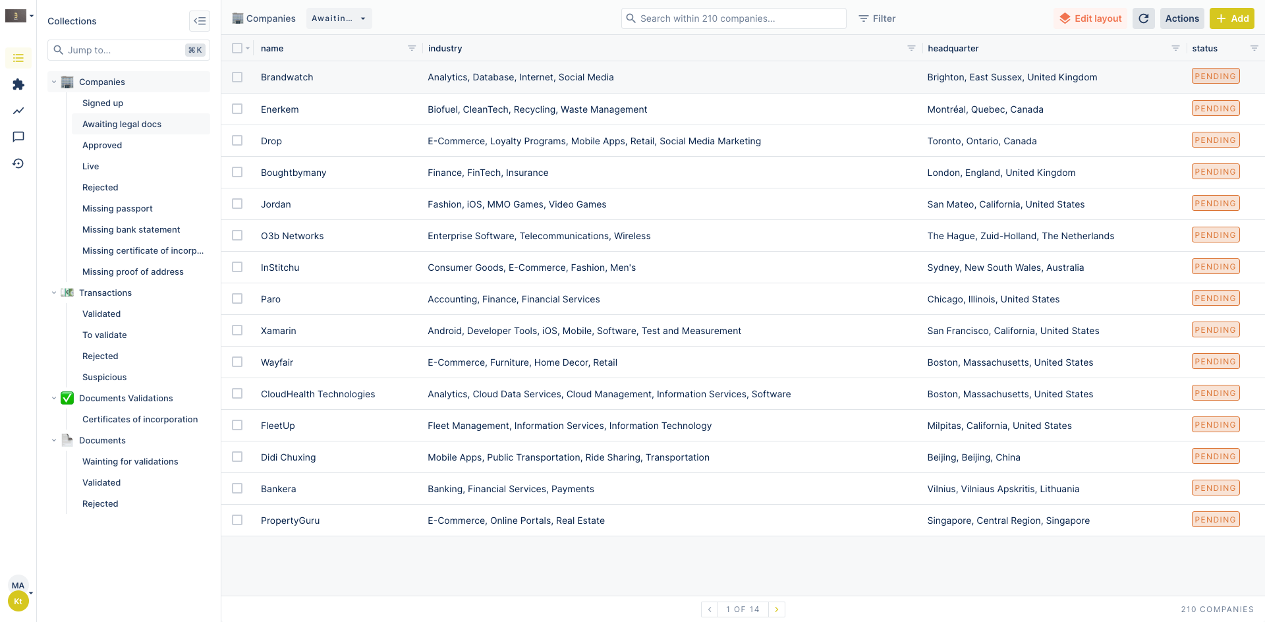This screenshot has height=622, width=1265.
Task: Open the puzzle piece plugins icon
Action: (18, 84)
